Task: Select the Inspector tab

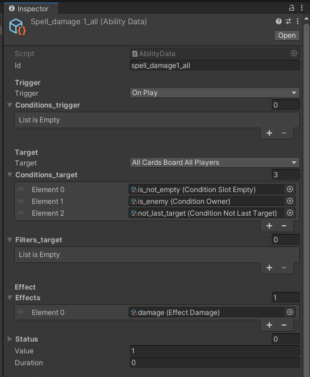Action: [x=31, y=9]
